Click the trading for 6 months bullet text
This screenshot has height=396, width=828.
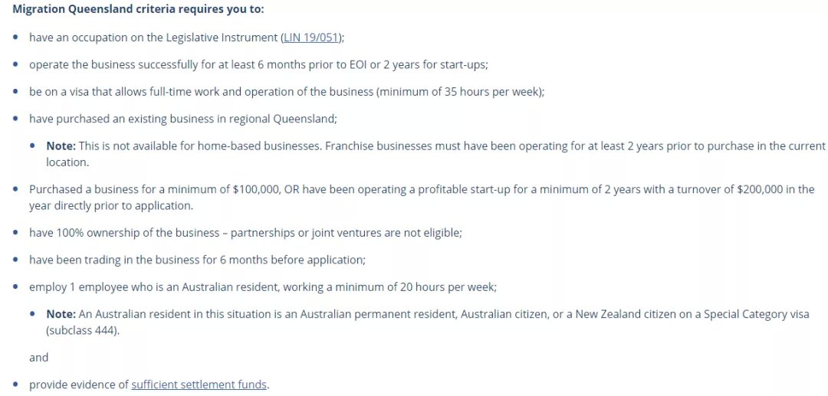(x=198, y=260)
